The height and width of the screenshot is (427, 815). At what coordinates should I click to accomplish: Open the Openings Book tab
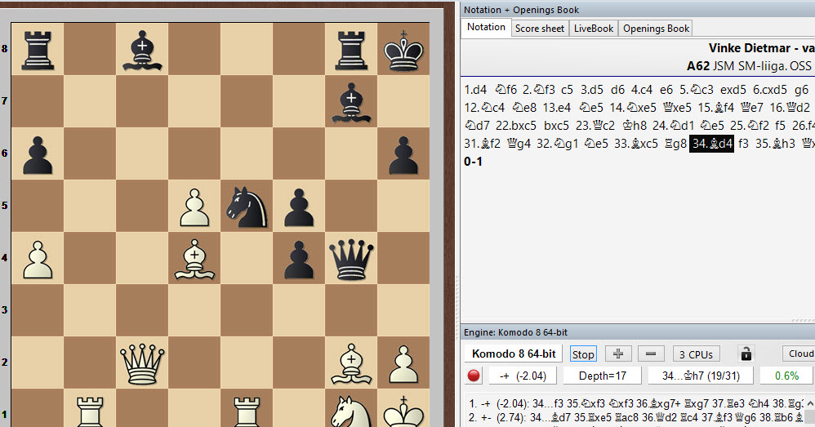click(656, 28)
